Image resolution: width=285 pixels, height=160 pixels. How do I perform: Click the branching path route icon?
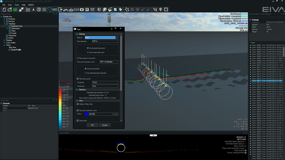pos(155,9)
